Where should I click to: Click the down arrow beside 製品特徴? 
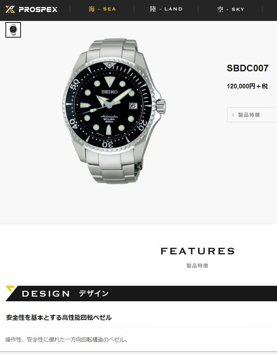[233, 115]
